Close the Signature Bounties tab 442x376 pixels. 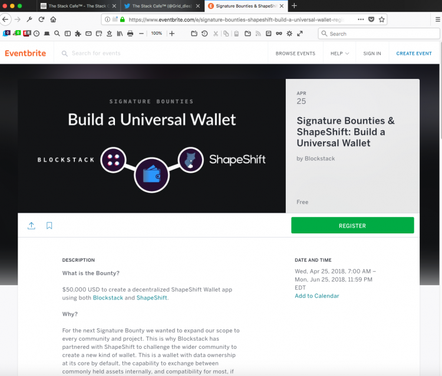tap(282, 6)
